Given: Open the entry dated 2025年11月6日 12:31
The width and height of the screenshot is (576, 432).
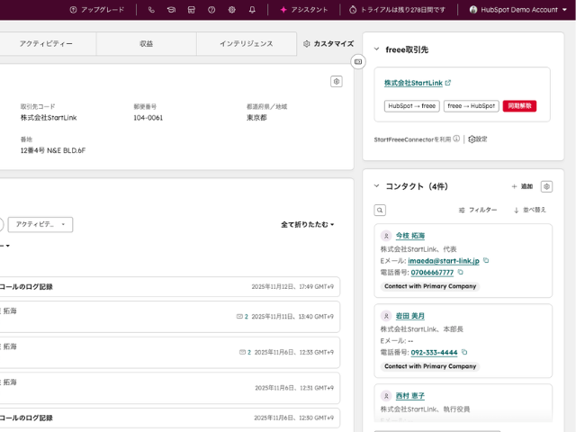Looking at the screenshot, I should coord(170,388).
